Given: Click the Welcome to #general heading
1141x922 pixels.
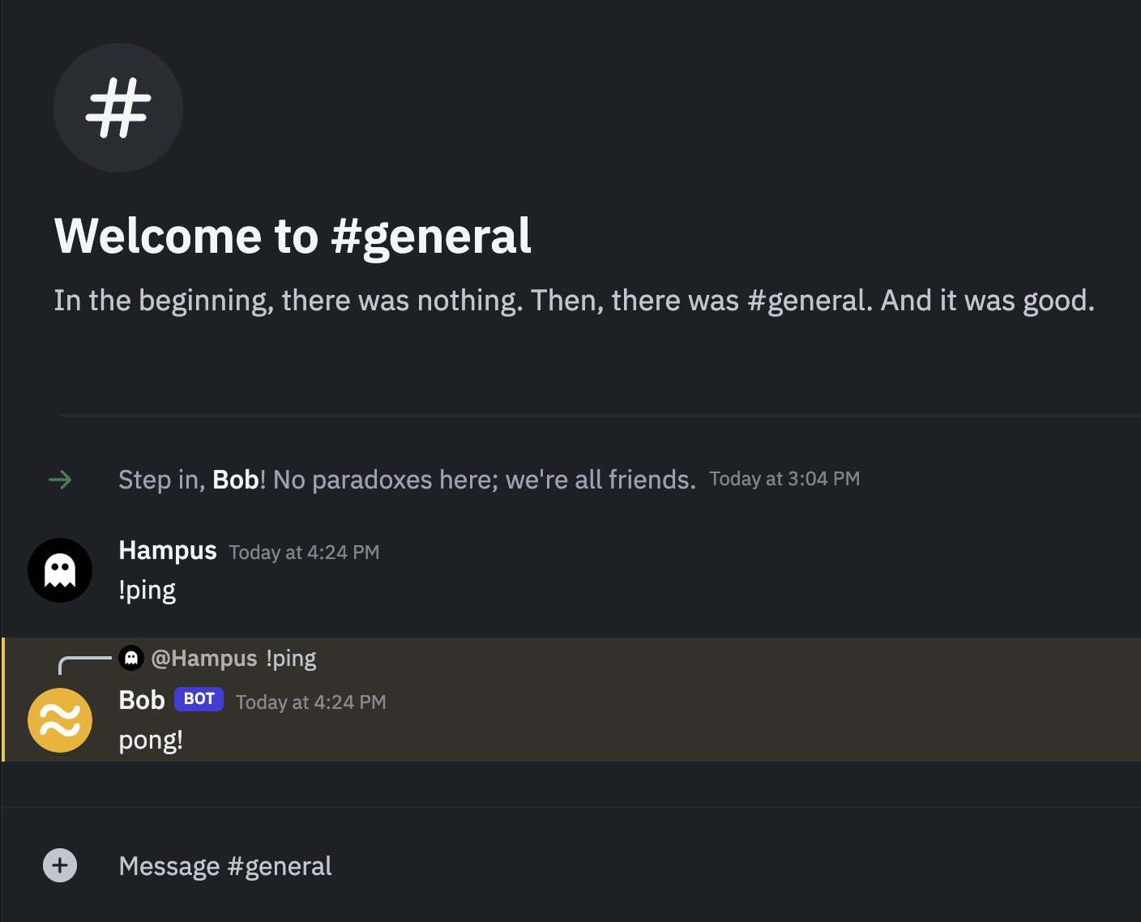Looking at the screenshot, I should 293,236.
